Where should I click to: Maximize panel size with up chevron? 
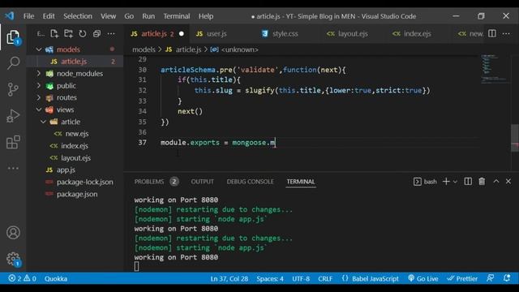click(x=495, y=182)
